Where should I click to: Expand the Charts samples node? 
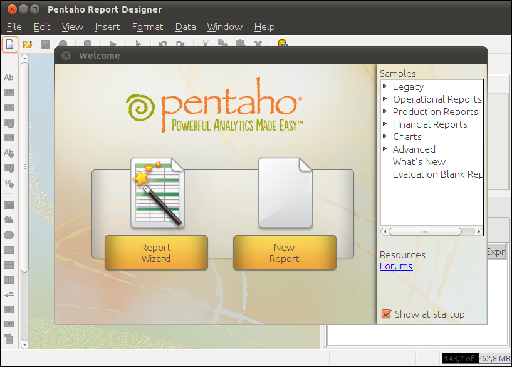[385, 136]
